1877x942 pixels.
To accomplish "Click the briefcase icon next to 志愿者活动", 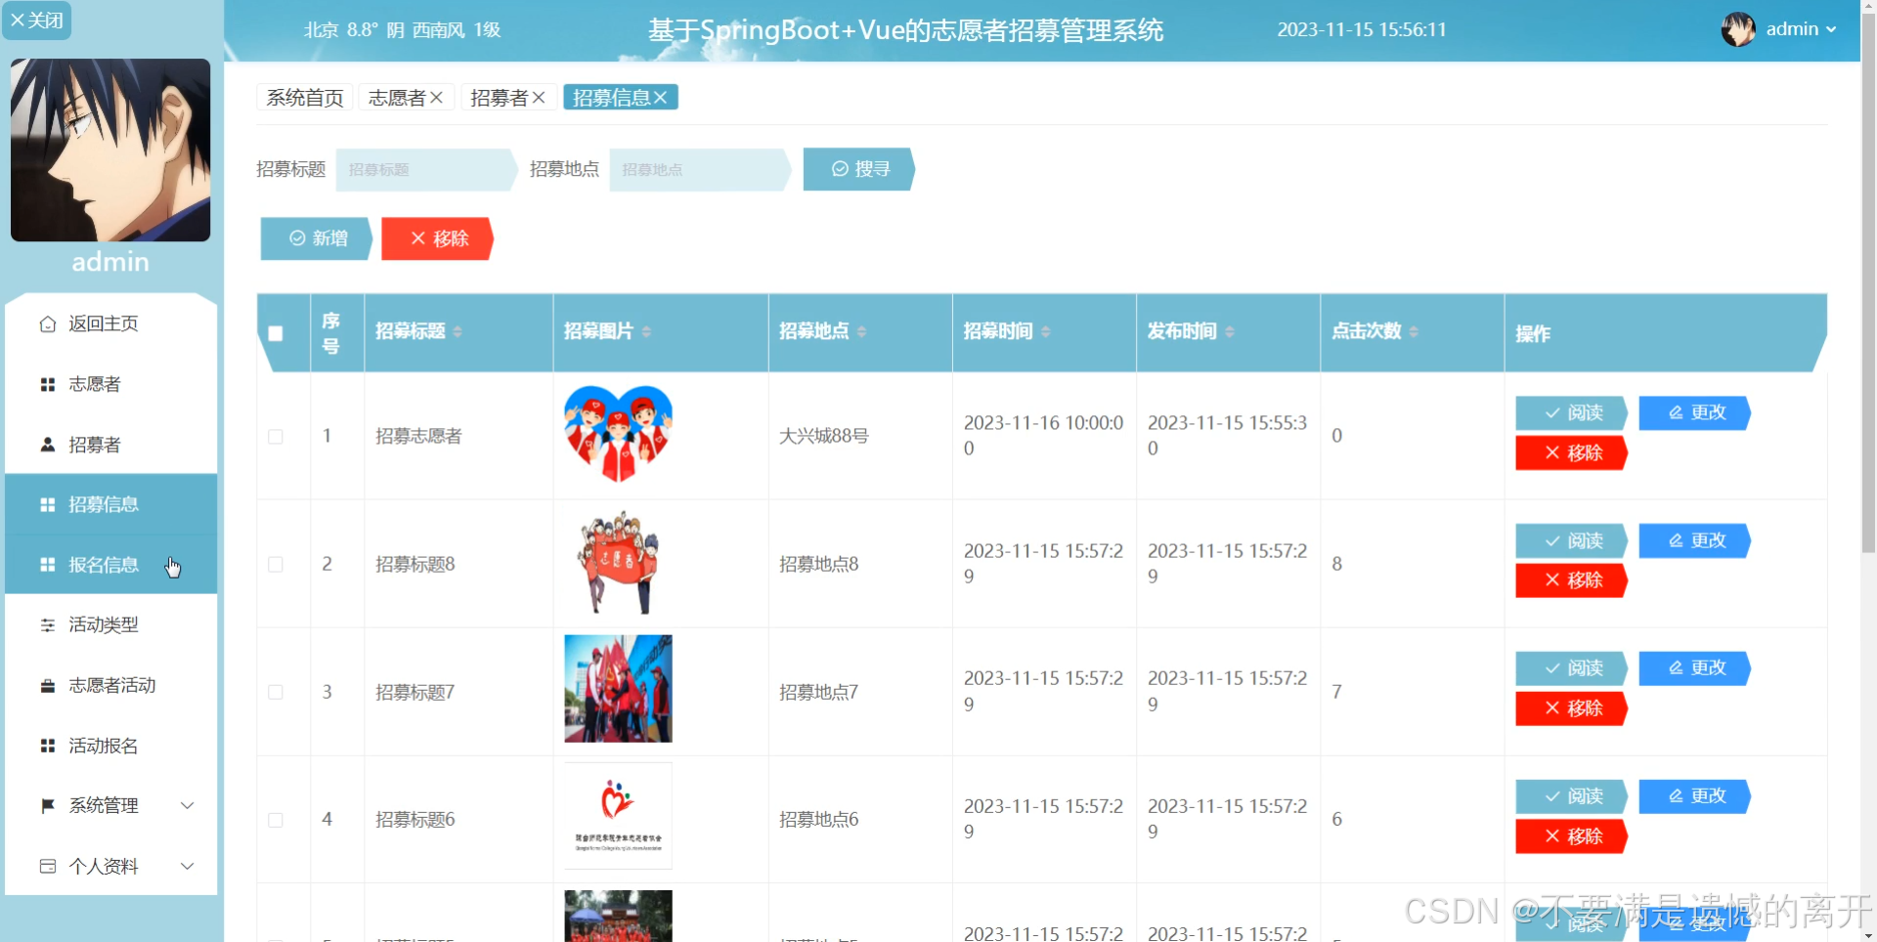I will 47,686.
